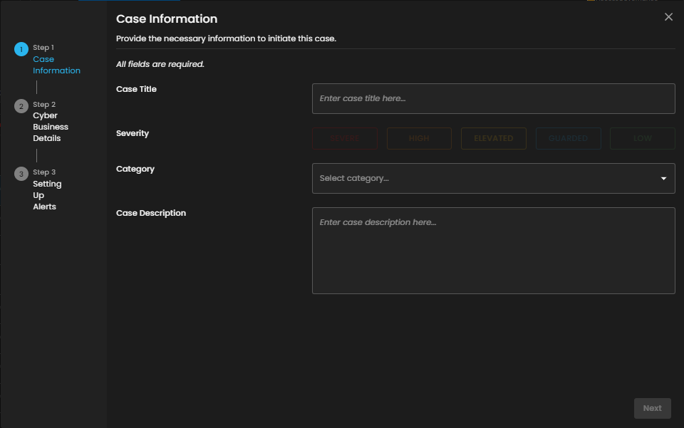684x428 pixels.
Task: Select SEVERE severity level
Action: point(345,138)
